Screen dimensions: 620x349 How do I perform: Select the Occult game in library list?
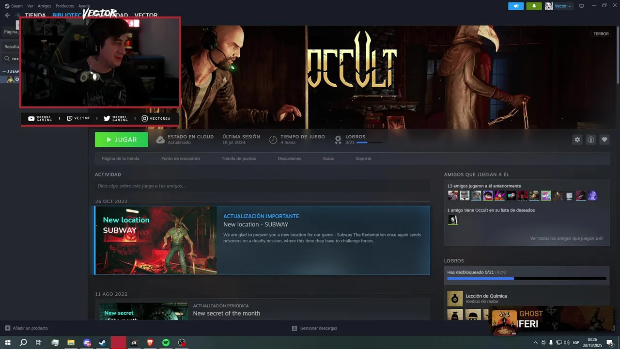(x=14, y=79)
